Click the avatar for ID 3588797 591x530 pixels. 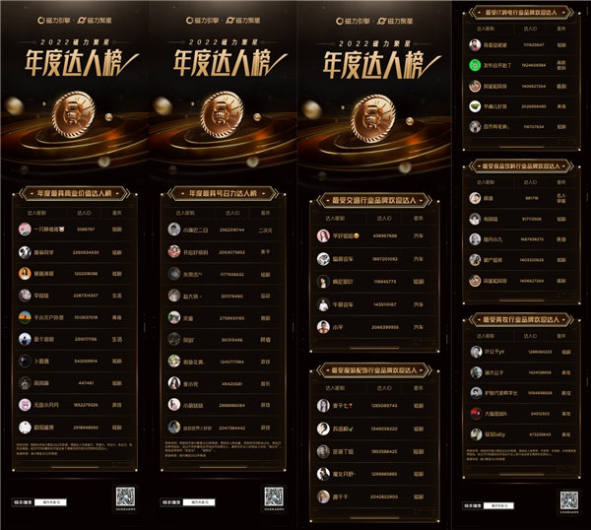[x=26, y=229]
